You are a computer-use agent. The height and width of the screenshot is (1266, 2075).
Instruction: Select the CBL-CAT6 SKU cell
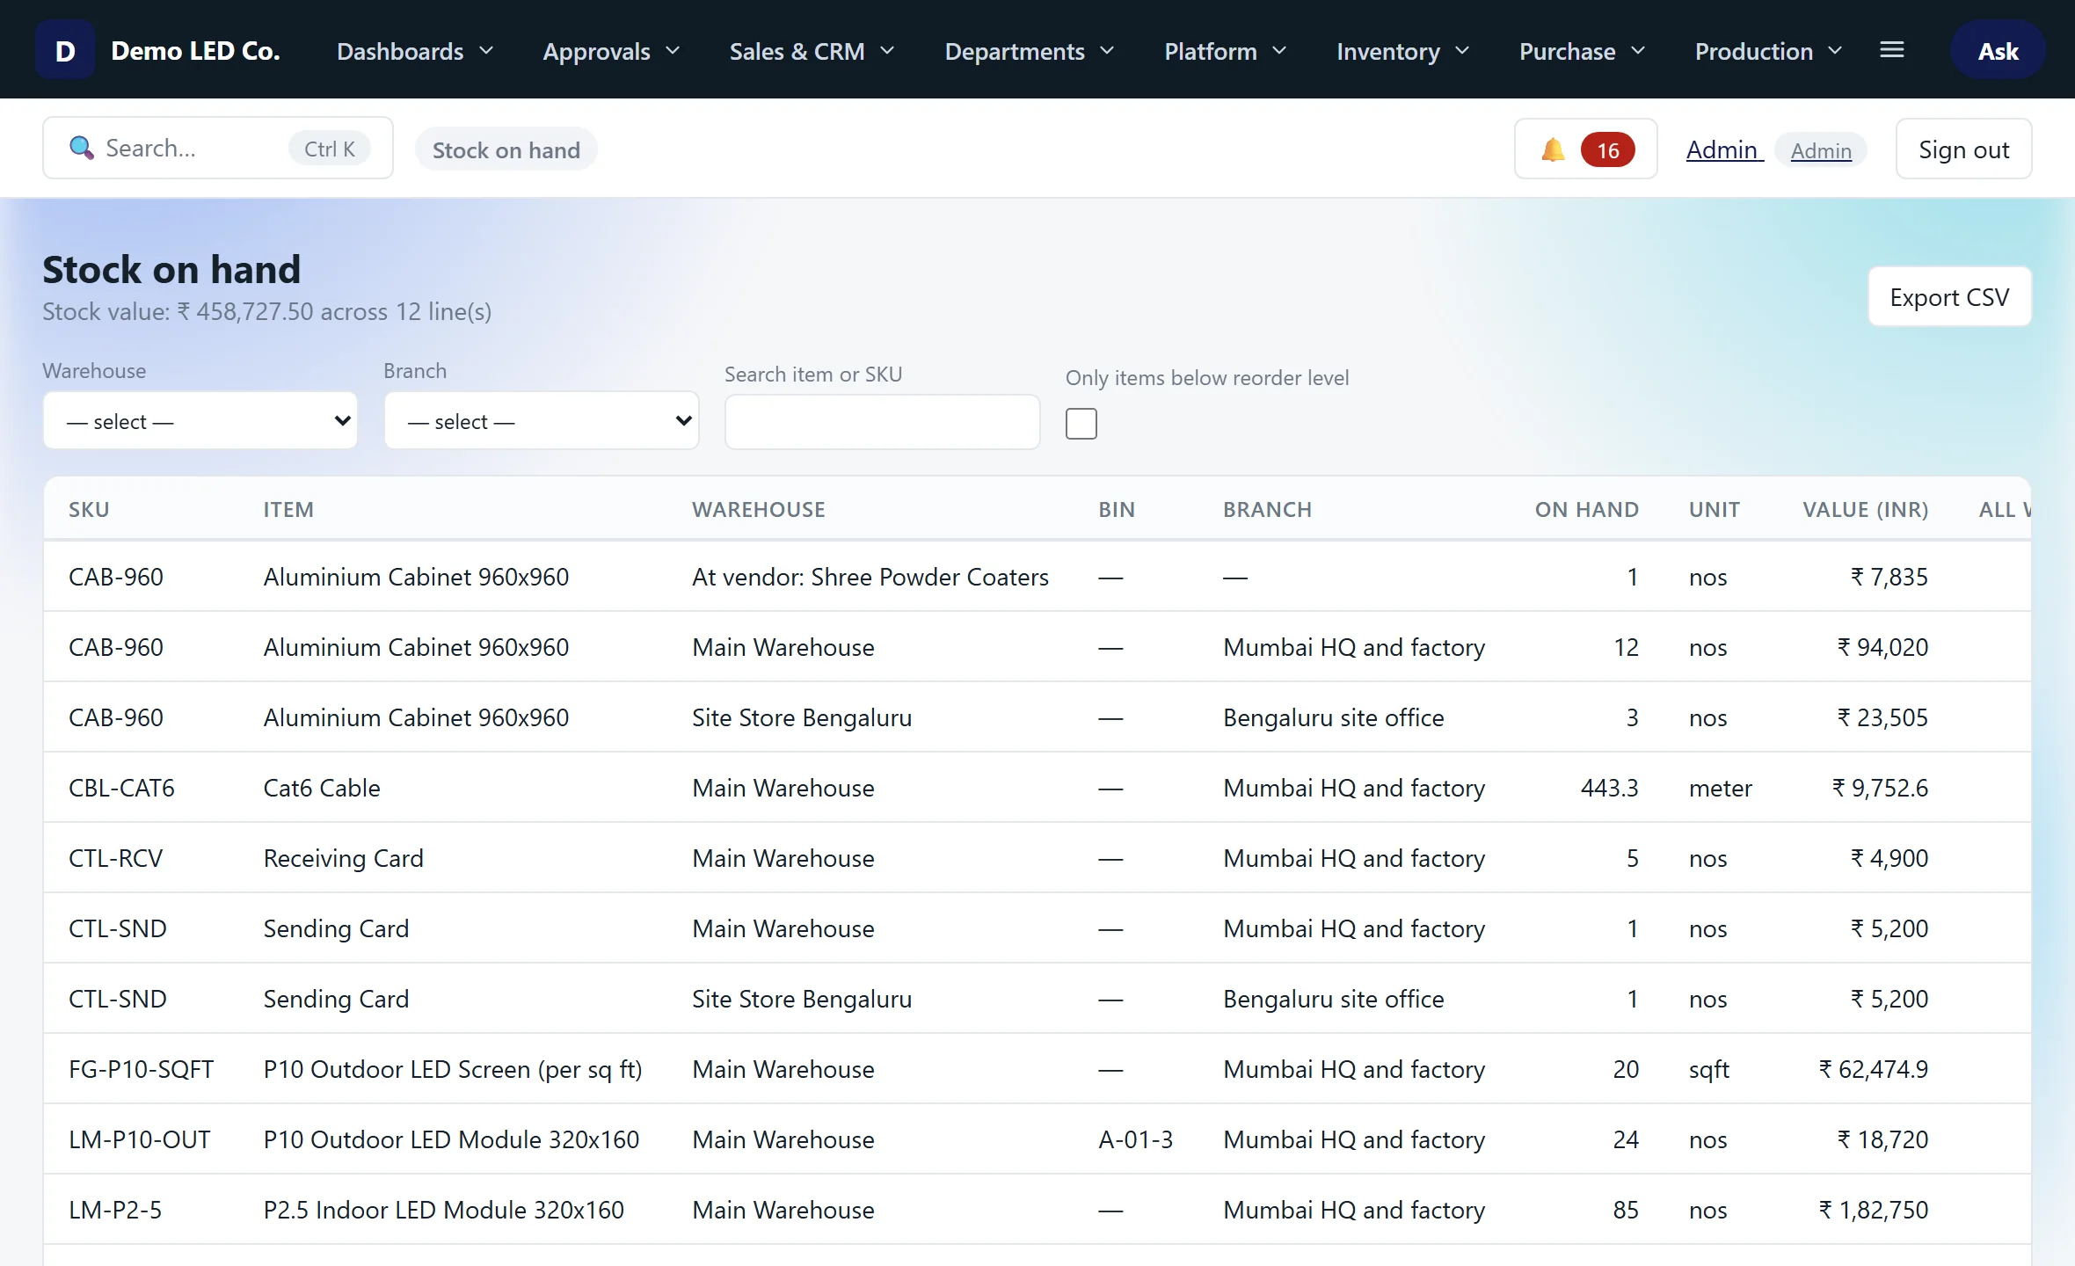(x=121, y=788)
